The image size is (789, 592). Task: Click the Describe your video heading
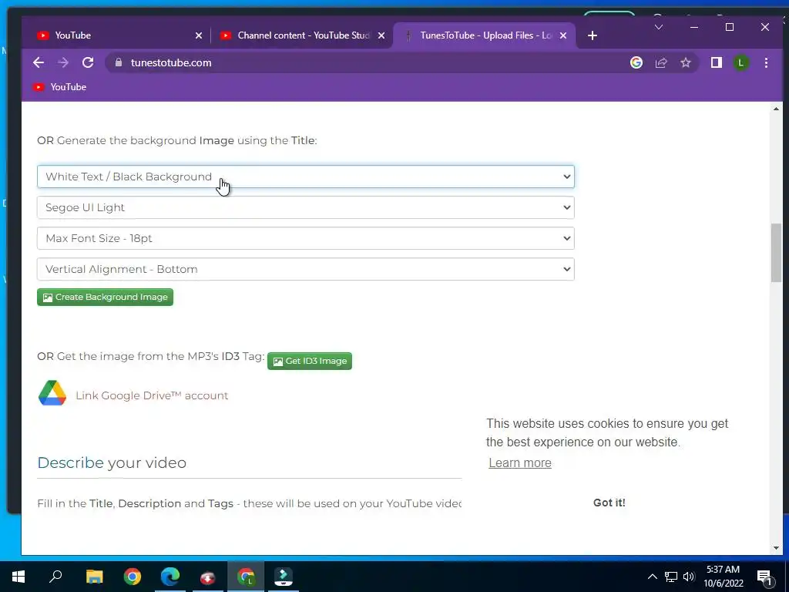pyautogui.click(x=112, y=462)
